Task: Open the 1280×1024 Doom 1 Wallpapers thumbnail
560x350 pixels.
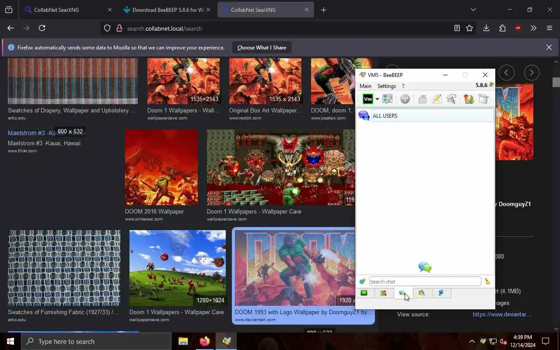Action: (178, 268)
